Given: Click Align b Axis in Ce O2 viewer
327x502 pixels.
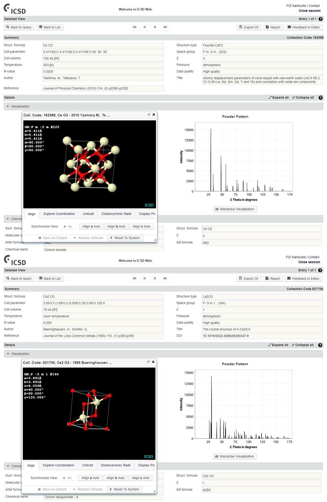Looking at the screenshot, I should (116, 226).
